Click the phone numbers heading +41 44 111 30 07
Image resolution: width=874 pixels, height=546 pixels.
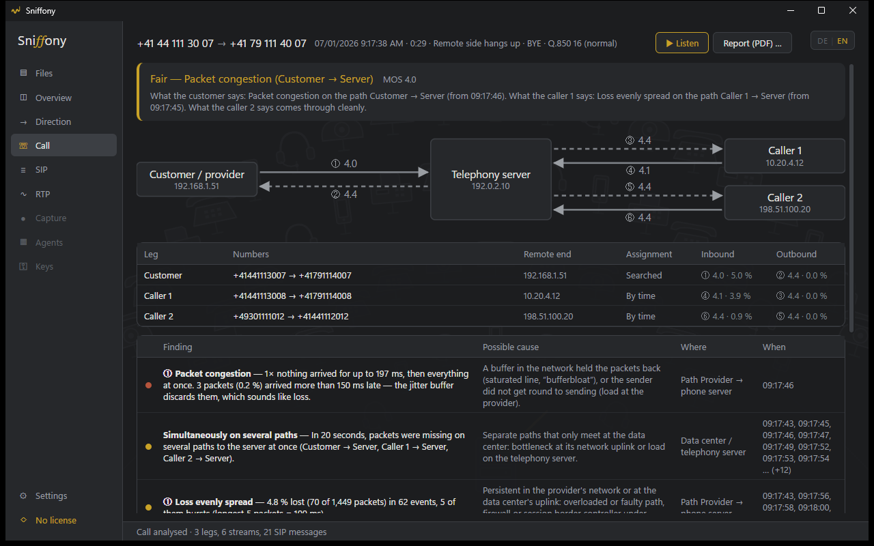[x=175, y=43]
